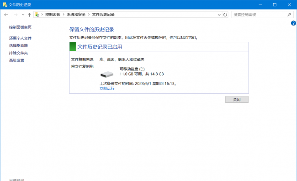
Task: Go back with the back arrow
Action: tap(6, 15)
